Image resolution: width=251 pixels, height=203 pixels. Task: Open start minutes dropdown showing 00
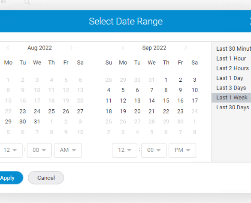39,150
